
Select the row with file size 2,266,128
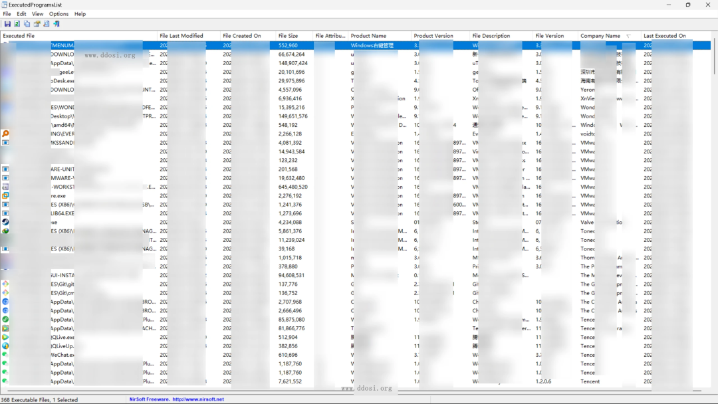[355, 134]
